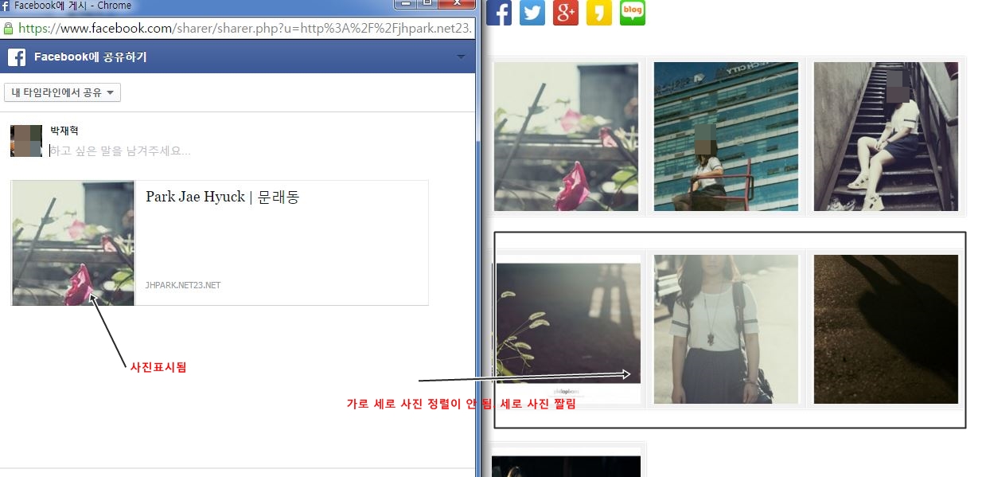This screenshot has width=982, height=477.
Task: Click the JHPARK.NET23.NET source link
Action: click(183, 285)
